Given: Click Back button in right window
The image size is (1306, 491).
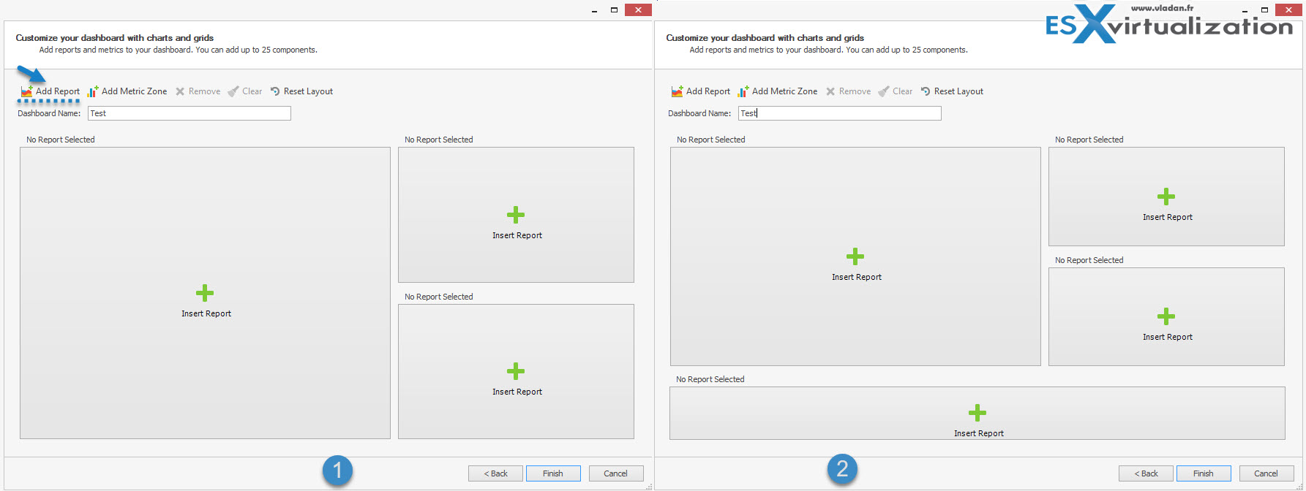Looking at the screenshot, I should tap(1146, 473).
